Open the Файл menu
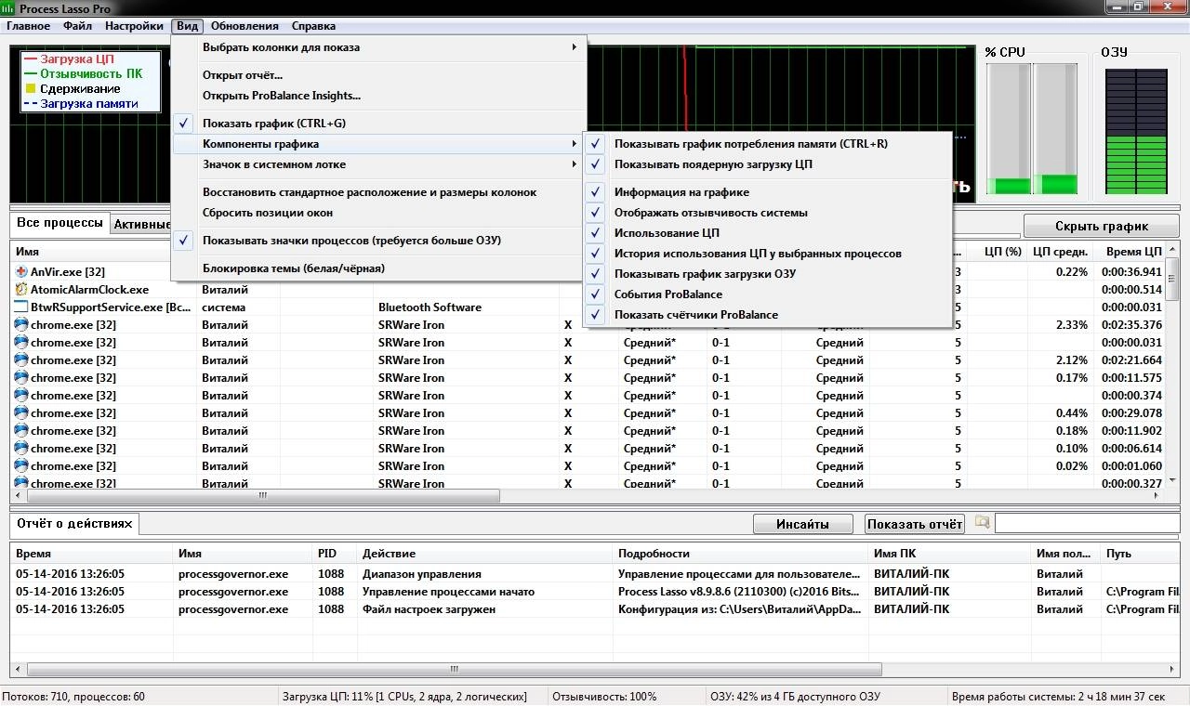 pyautogui.click(x=77, y=26)
